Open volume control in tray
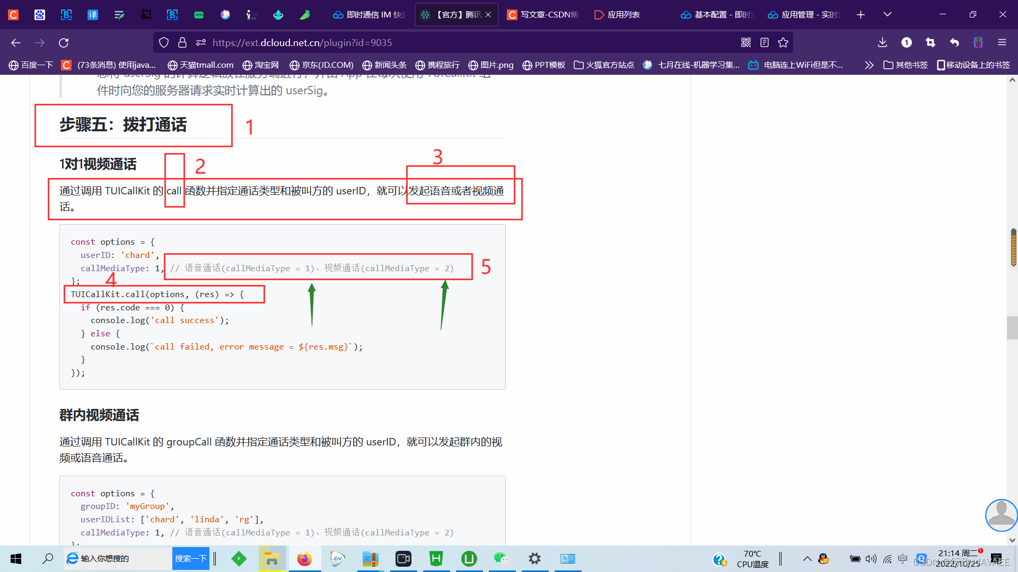1018x572 pixels. point(871,559)
